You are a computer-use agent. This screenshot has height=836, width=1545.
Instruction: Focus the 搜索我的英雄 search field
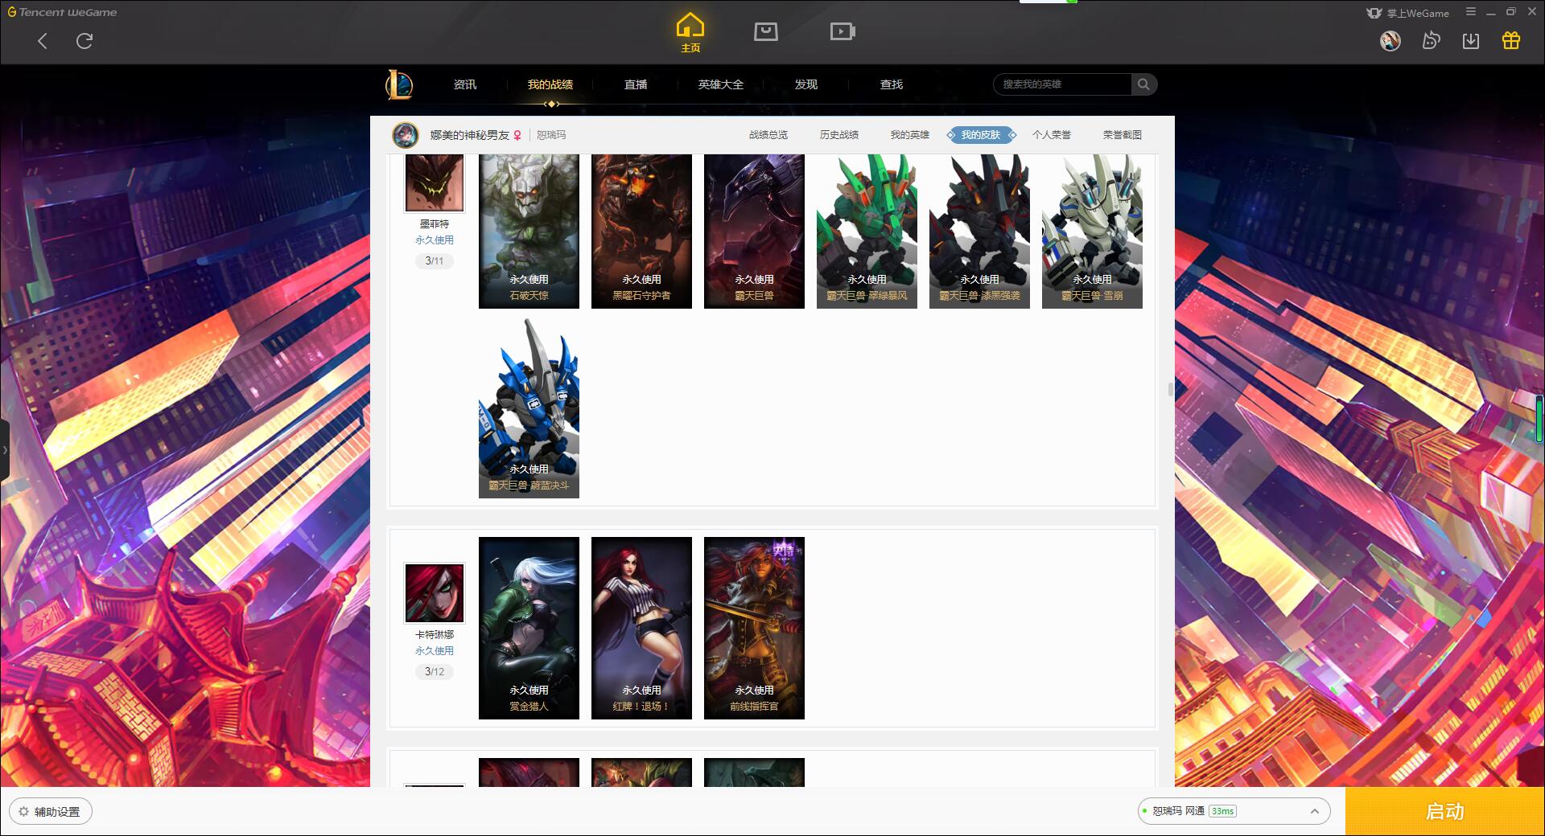click(x=1062, y=84)
